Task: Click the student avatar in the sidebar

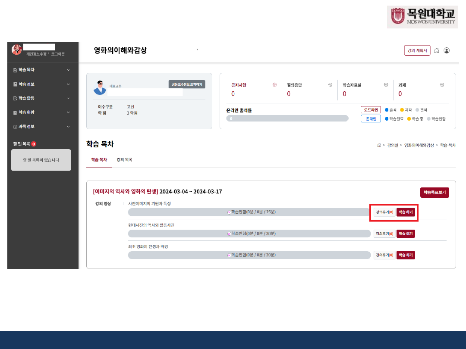Action: (x=17, y=50)
